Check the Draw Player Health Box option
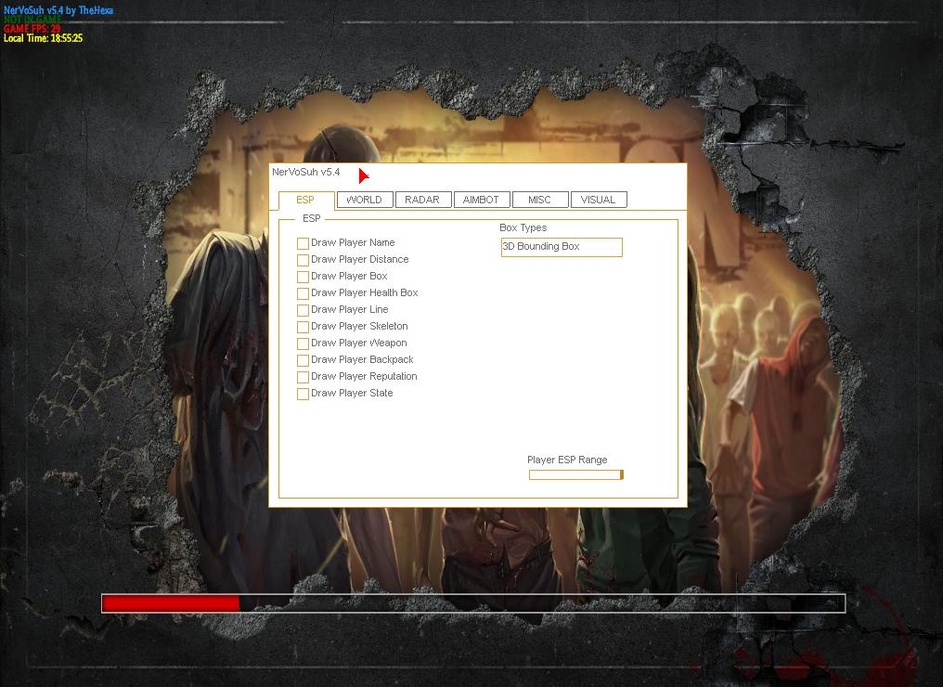943x687 pixels. (x=304, y=293)
